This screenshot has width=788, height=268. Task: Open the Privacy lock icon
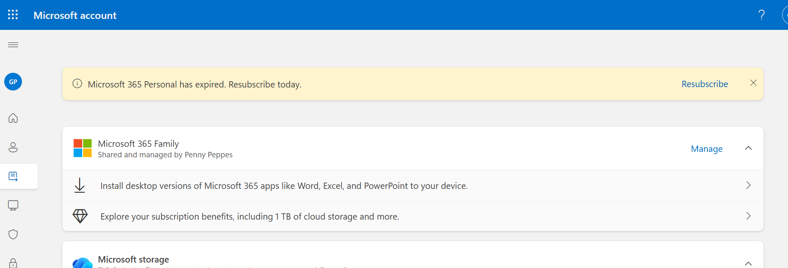click(x=13, y=263)
